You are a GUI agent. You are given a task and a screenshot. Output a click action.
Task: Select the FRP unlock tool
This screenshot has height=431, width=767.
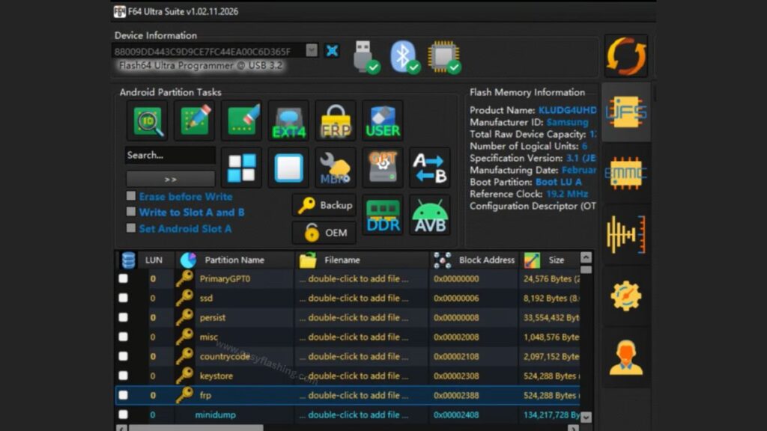335,122
